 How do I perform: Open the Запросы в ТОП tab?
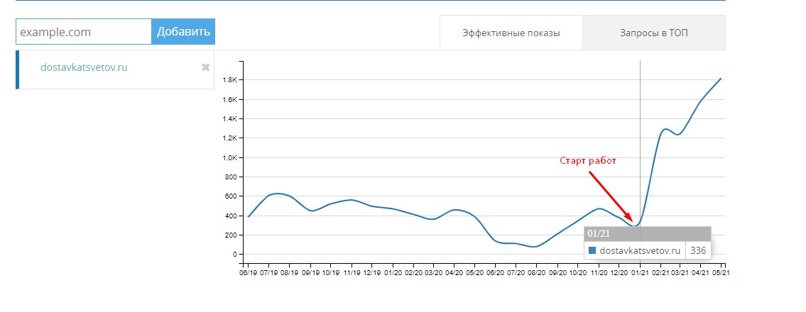coord(654,33)
